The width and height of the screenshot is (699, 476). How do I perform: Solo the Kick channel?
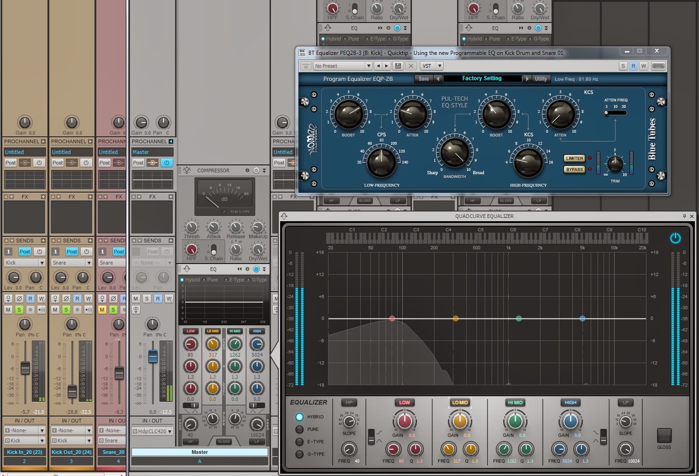click(x=19, y=309)
